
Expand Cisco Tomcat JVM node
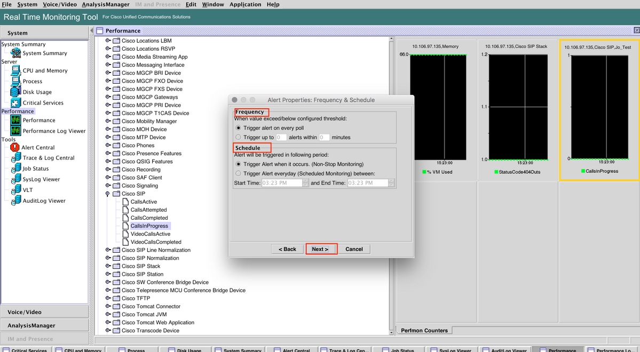pyautogui.click(x=108, y=315)
